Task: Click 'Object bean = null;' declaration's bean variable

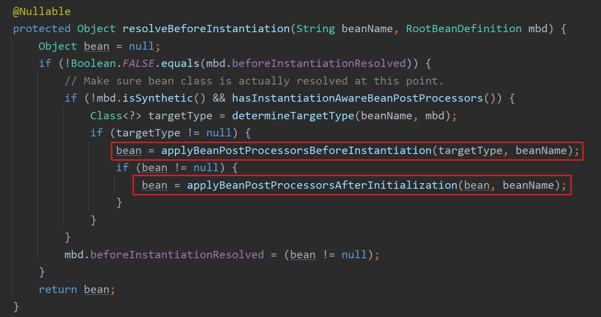Action: tap(96, 46)
